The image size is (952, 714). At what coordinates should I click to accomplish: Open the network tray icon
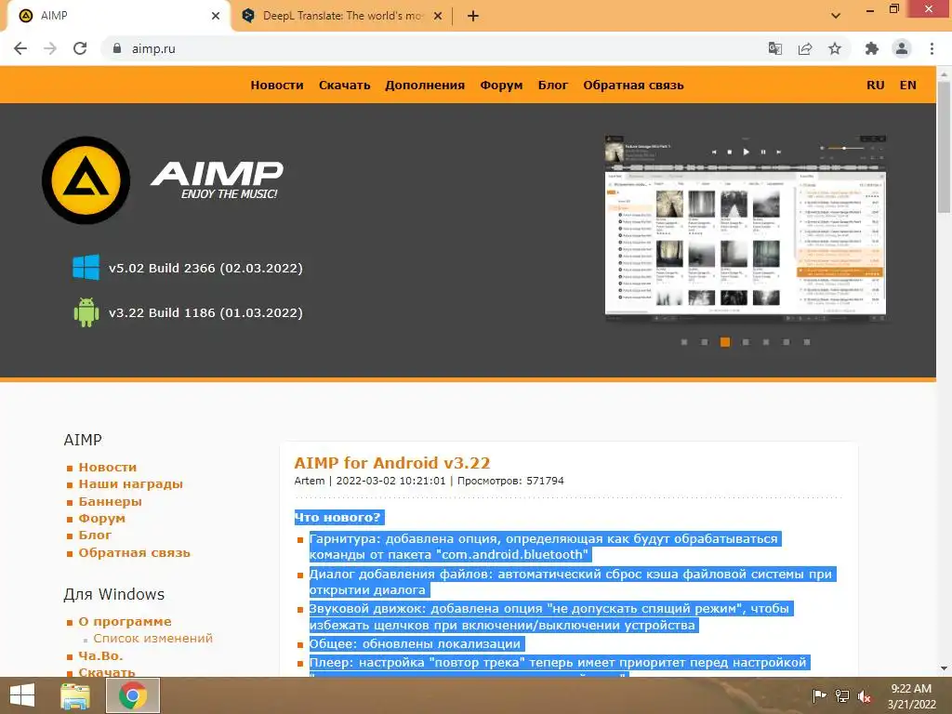pyautogui.click(x=842, y=695)
